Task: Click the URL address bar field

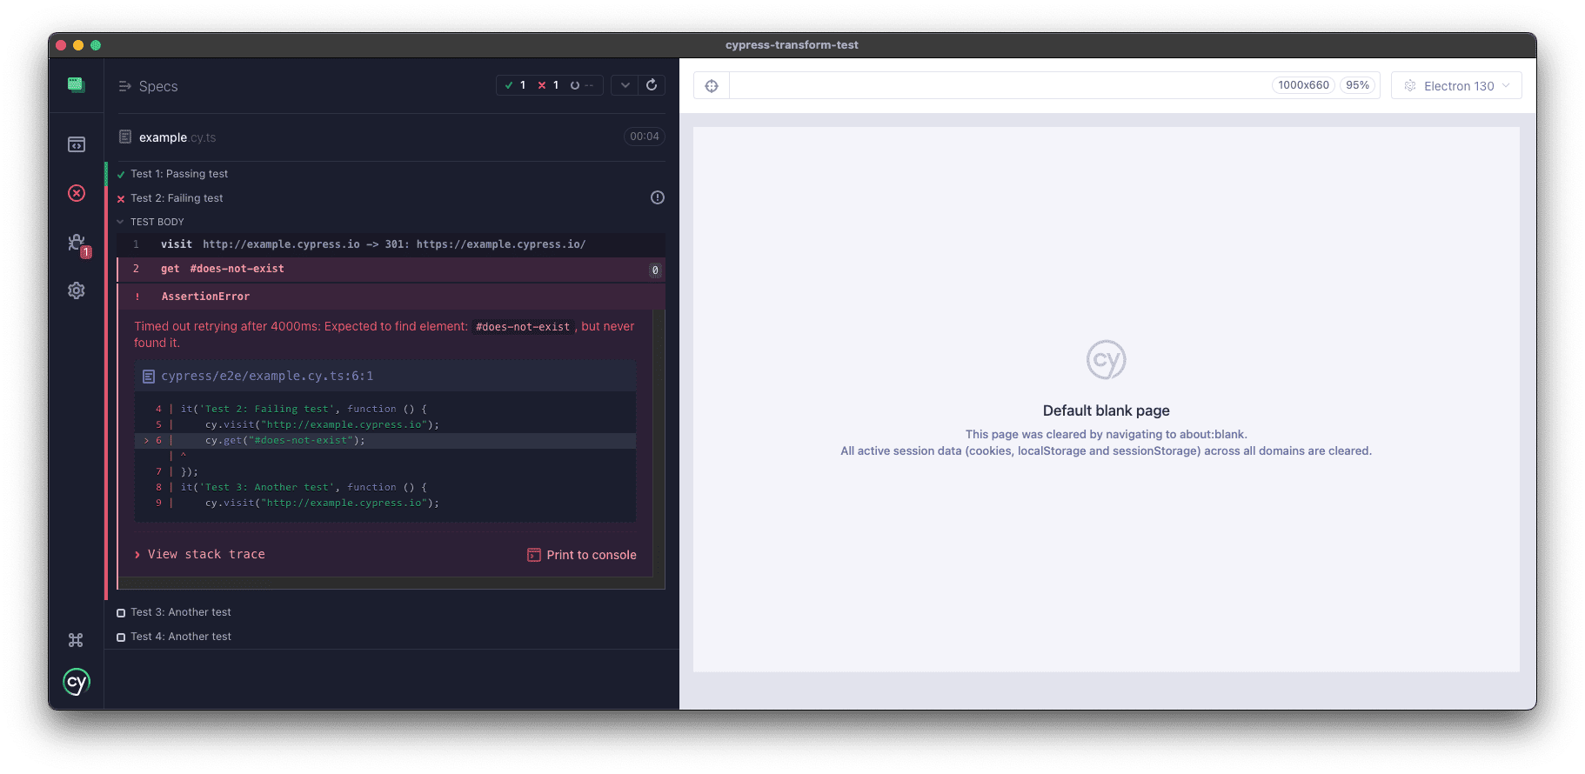Action: pyautogui.click(x=1000, y=86)
